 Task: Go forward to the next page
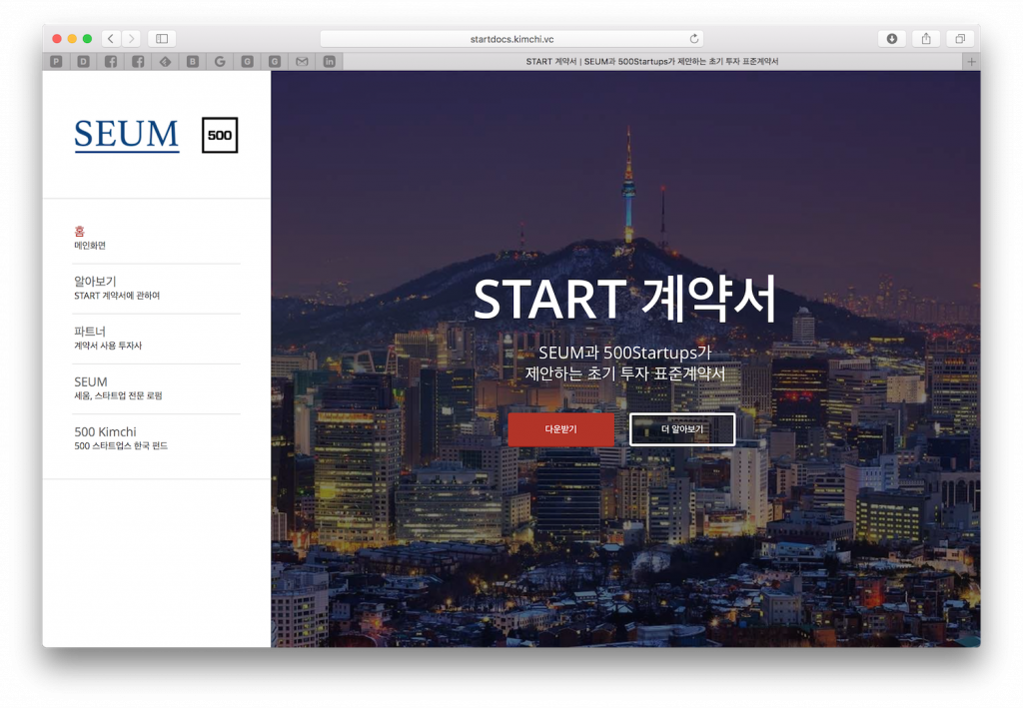click(x=131, y=39)
